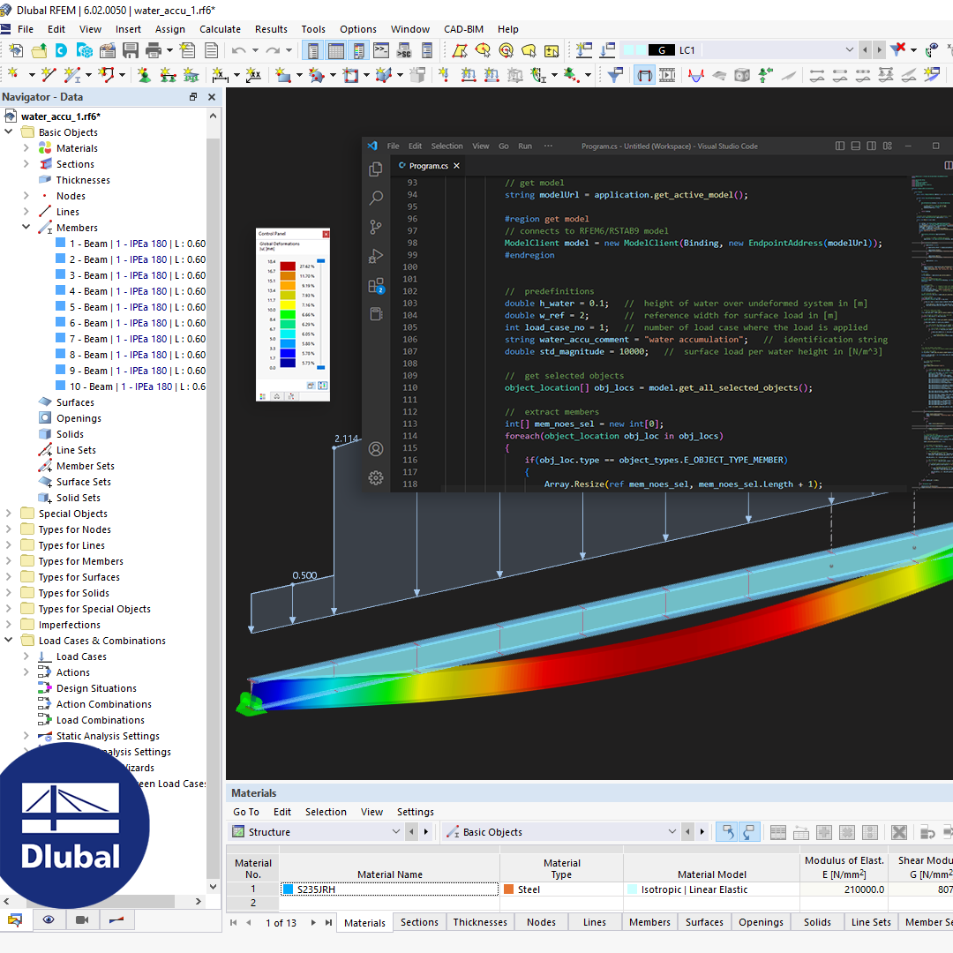Open the LC1 load case dropdown
Image resolution: width=953 pixels, height=953 pixels.
coord(849,50)
